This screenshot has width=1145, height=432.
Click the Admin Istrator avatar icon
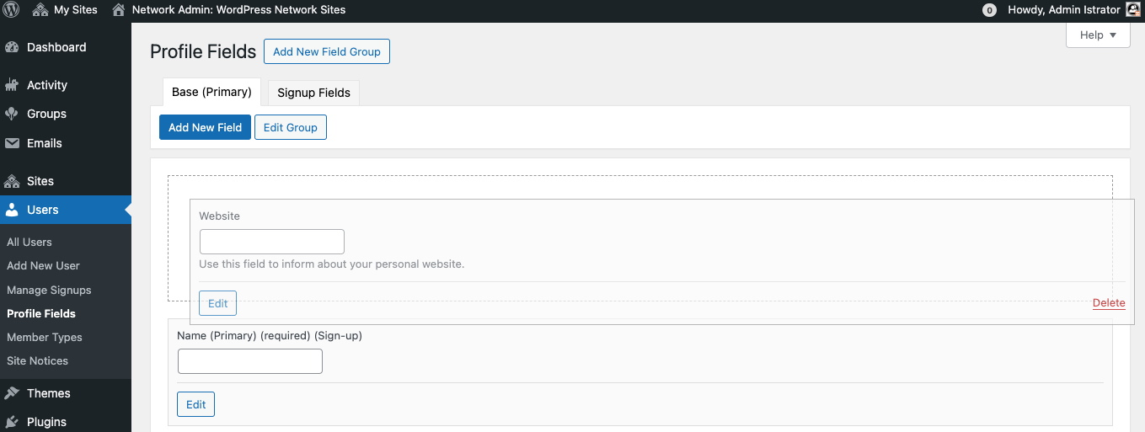(1133, 10)
